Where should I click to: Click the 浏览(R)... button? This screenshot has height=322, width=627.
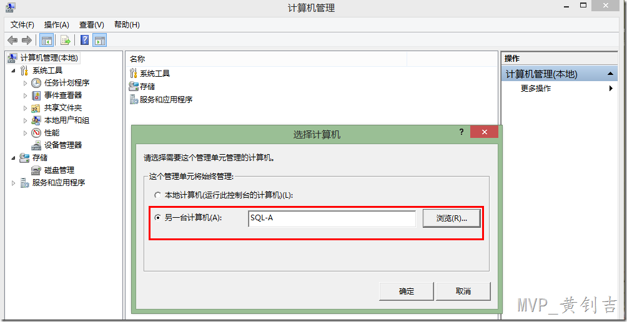click(x=452, y=218)
